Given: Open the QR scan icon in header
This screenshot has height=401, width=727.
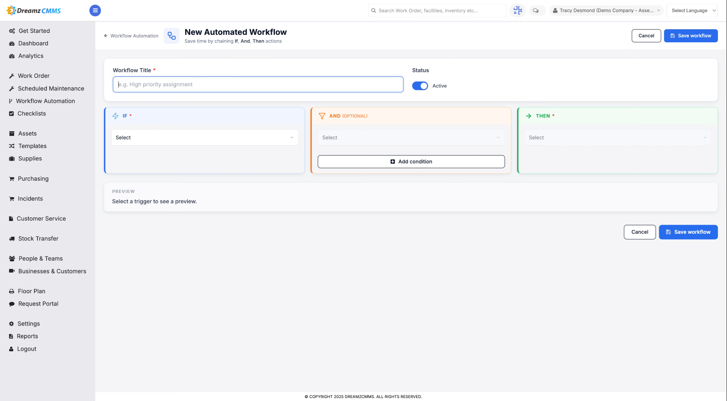Looking at the screenshot, I should point(518,10).
